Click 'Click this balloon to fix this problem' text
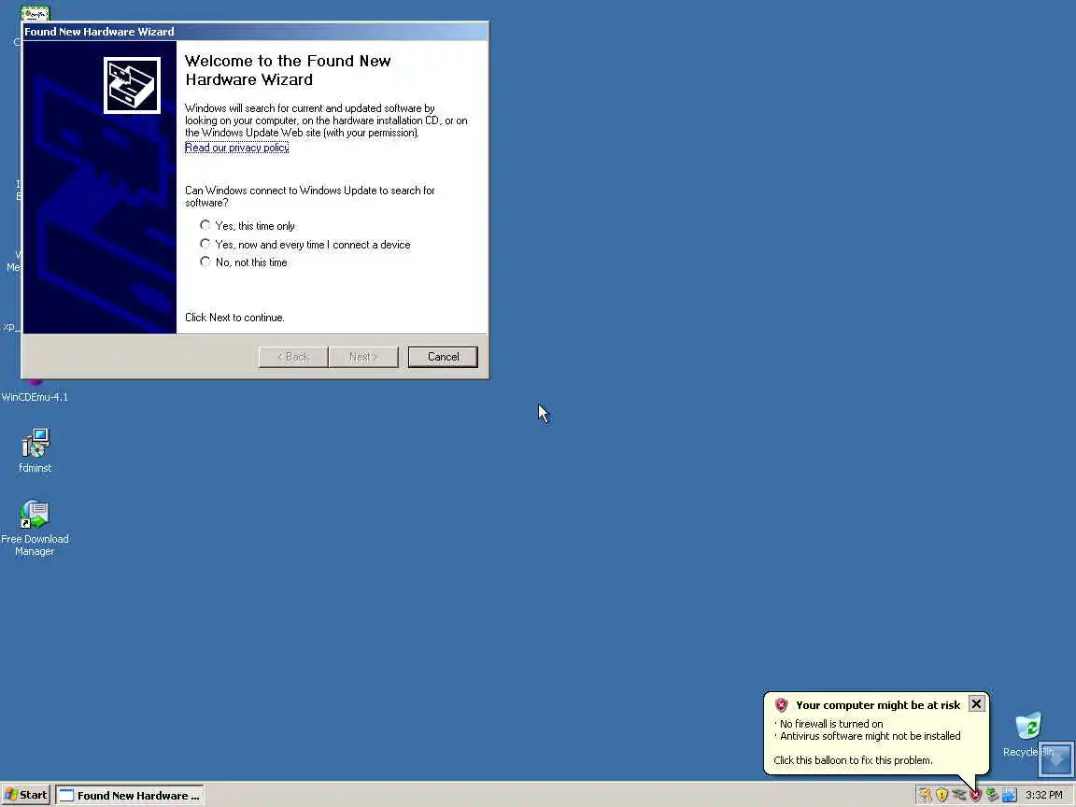This screenshot has width=1076, height=807. tap(853, 760)
